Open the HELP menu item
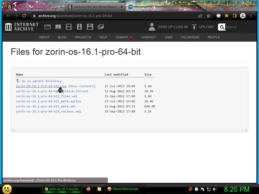 pos(103,37)
